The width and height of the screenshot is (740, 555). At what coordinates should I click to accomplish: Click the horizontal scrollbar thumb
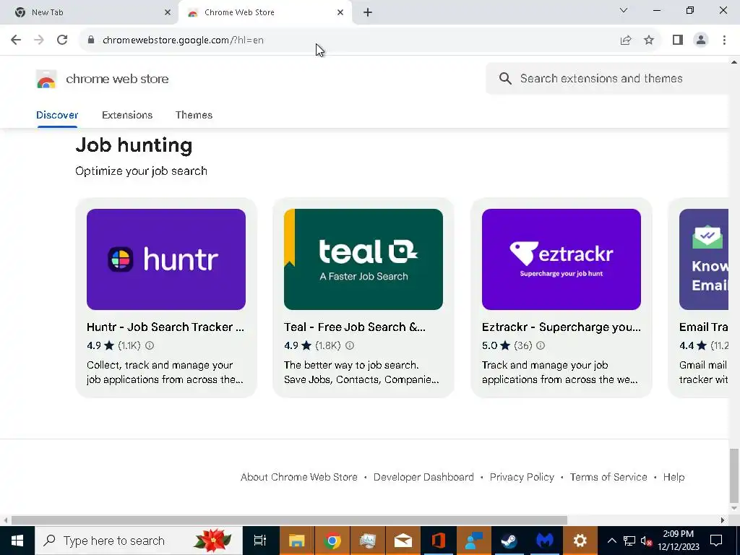[x=289, y=520]
